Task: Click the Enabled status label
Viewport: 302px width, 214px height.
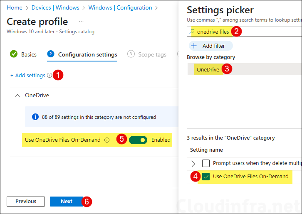Action: tap(161, 140)
